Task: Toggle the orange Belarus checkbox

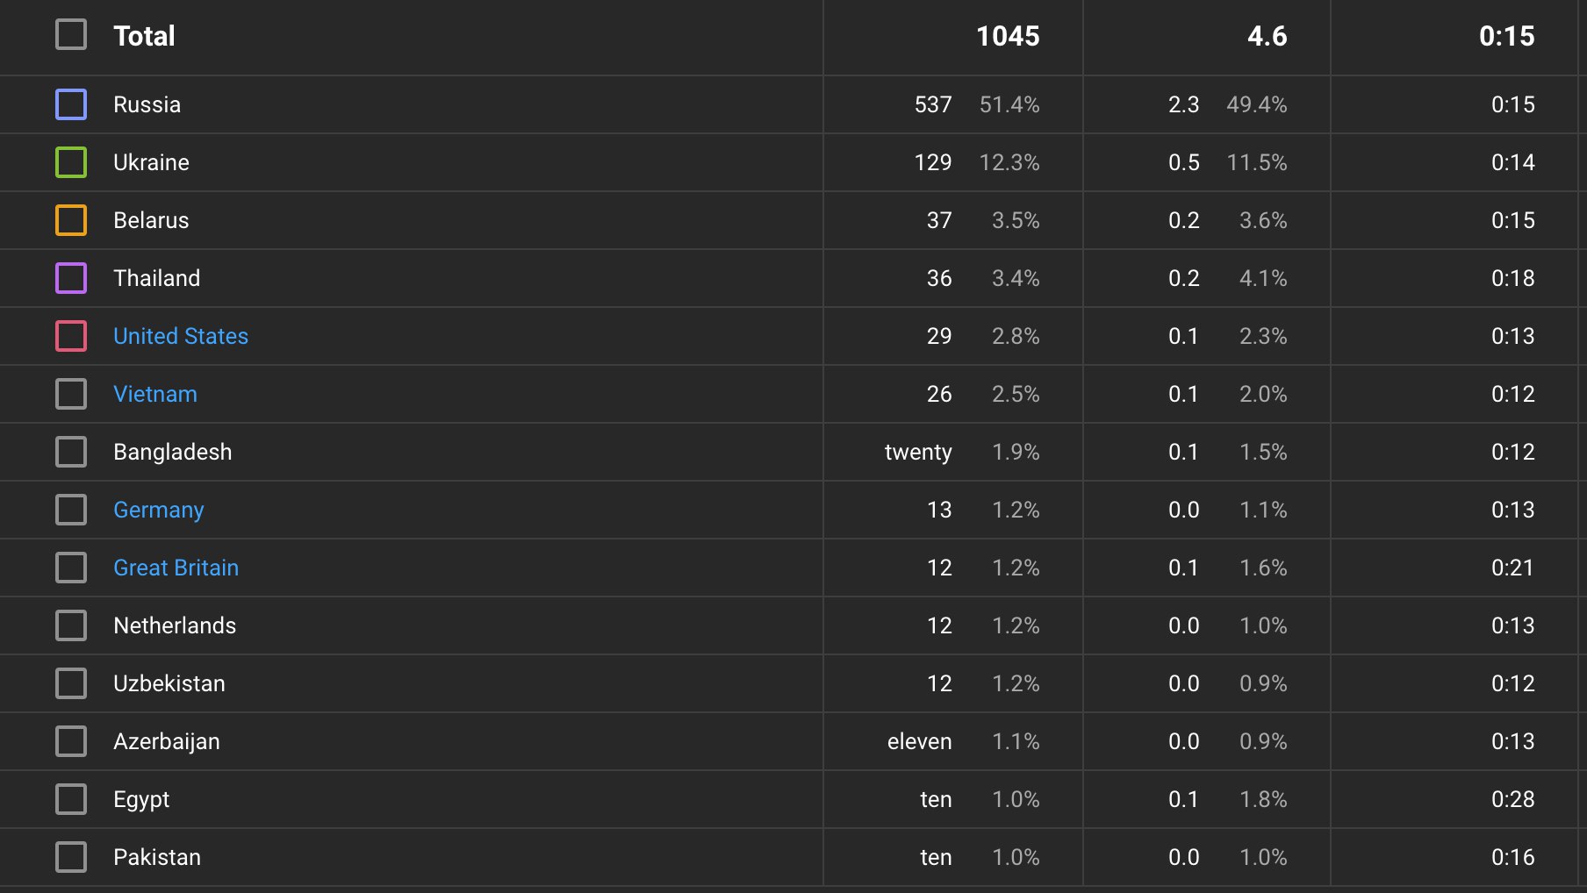Action: pos(71,220)
